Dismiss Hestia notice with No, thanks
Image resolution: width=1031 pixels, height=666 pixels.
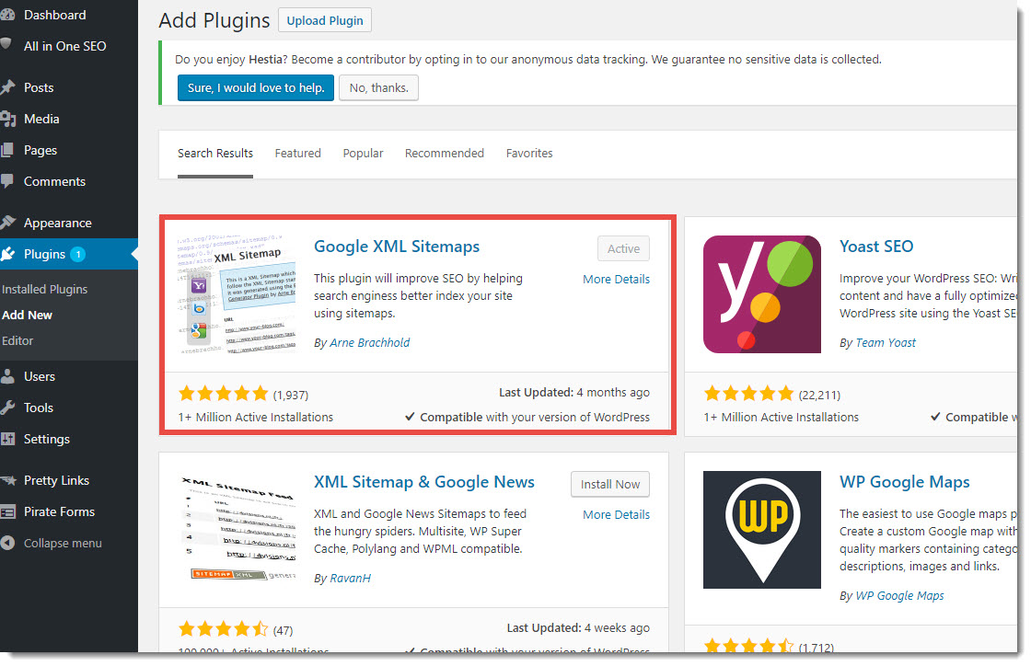pos(378,88)
